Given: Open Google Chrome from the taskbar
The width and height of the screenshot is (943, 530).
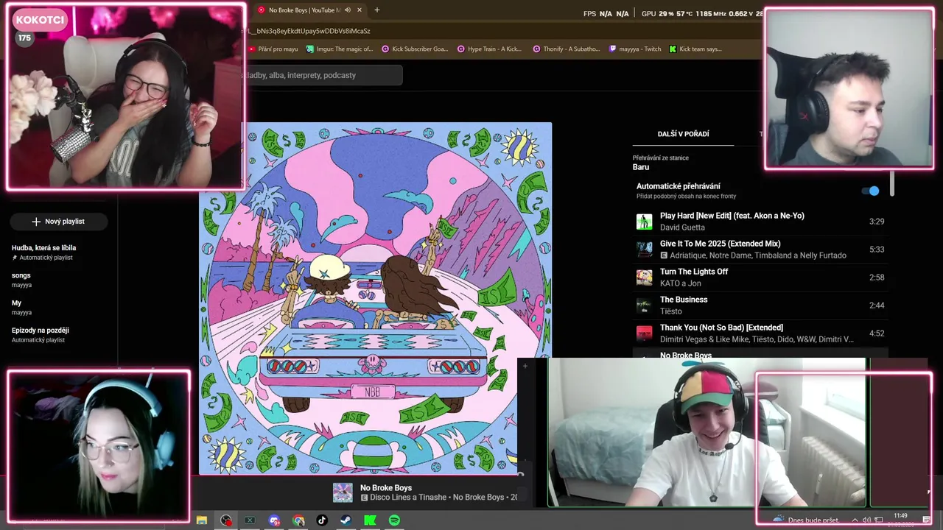Looking at the screenshot, I should click(x=298, y=520).
